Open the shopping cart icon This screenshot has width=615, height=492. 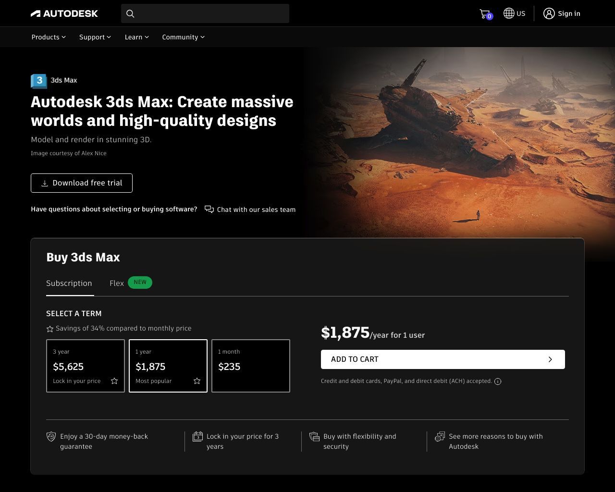point(485,14)
